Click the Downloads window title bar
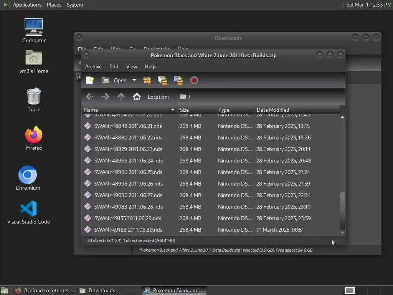 pyautogui.click(x=228, y=38)
